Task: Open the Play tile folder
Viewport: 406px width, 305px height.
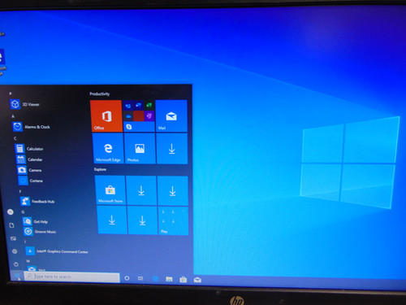Action: click(x=173, y=220)
